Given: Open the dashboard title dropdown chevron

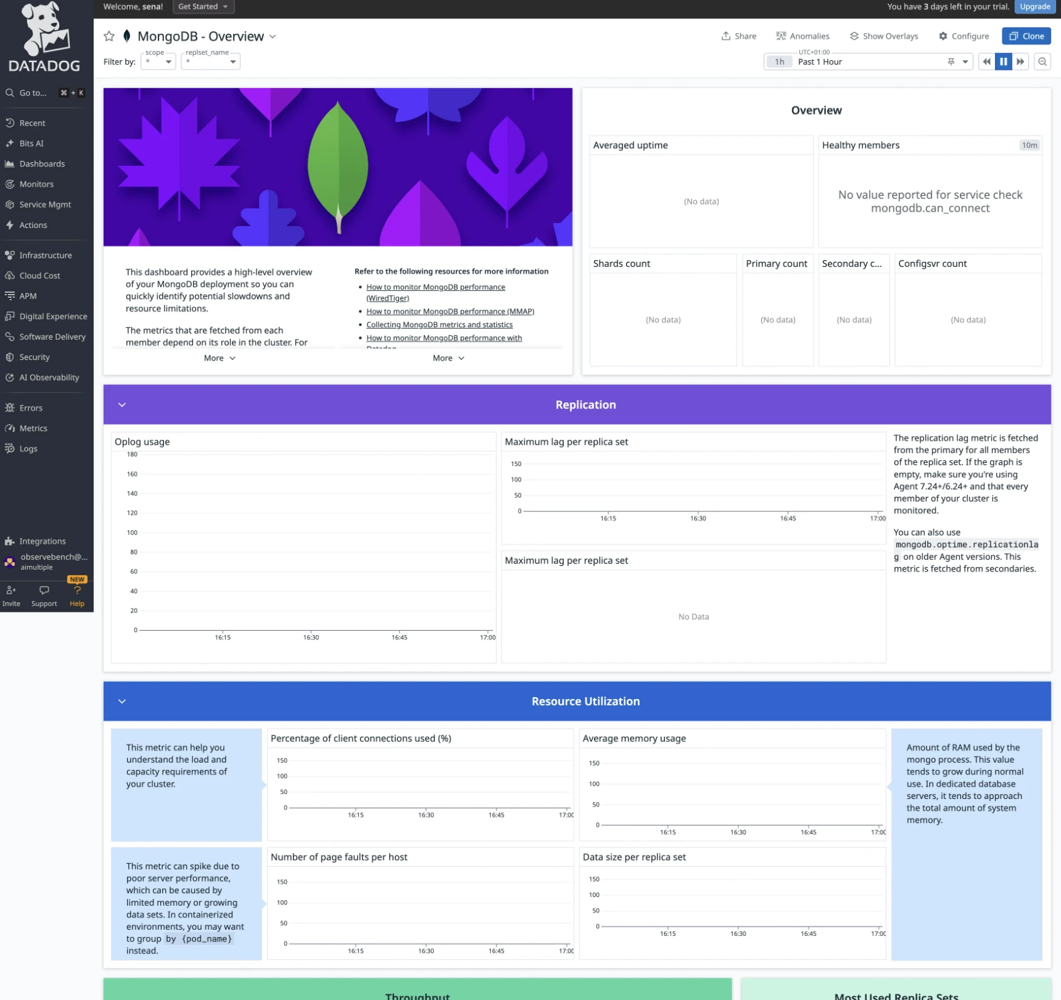Looking at the screenshot, I should click(x=273, y=36).
